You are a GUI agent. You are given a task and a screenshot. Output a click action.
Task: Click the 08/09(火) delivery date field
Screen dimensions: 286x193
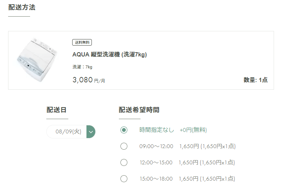tap(68, 132)
